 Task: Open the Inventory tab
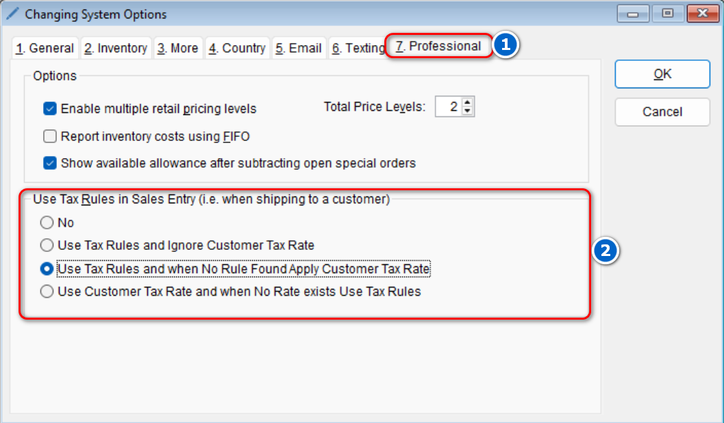coord(116,49)
